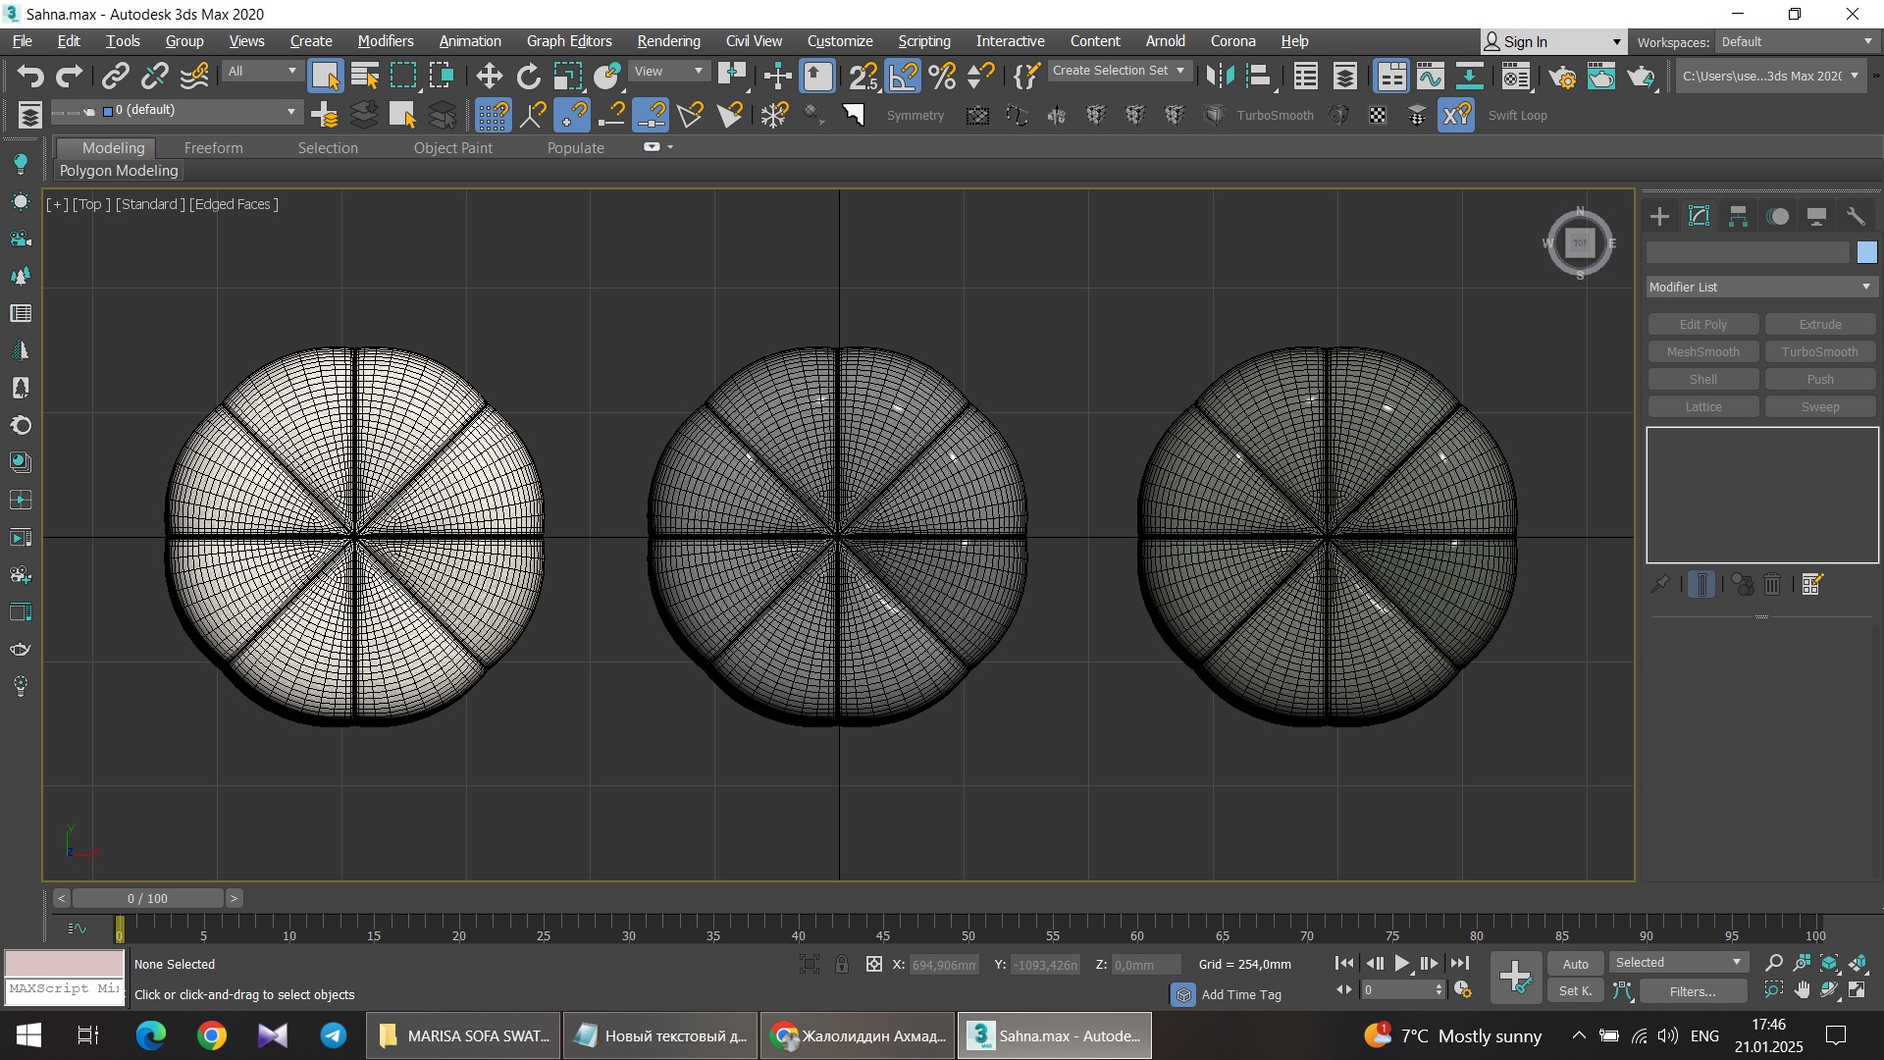Open the All selection filter dropdown
1884x1060 pixels.
pyautogui.click(x=261, y=72)
